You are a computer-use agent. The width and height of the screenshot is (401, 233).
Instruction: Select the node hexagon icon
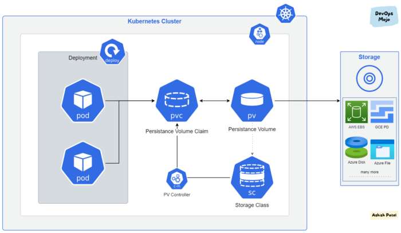click(260, 34)
